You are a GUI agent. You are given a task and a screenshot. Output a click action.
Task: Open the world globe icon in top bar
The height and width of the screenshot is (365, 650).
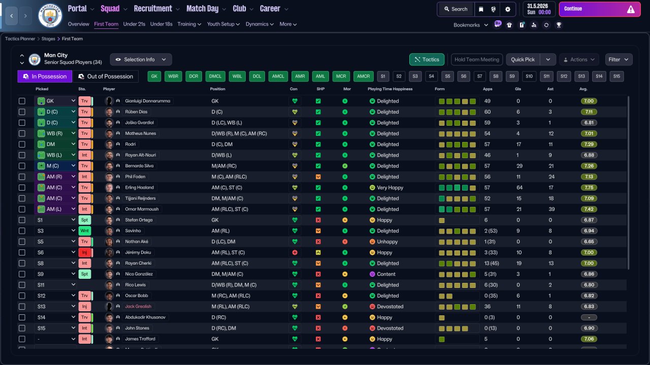click(x=494, y=9)
